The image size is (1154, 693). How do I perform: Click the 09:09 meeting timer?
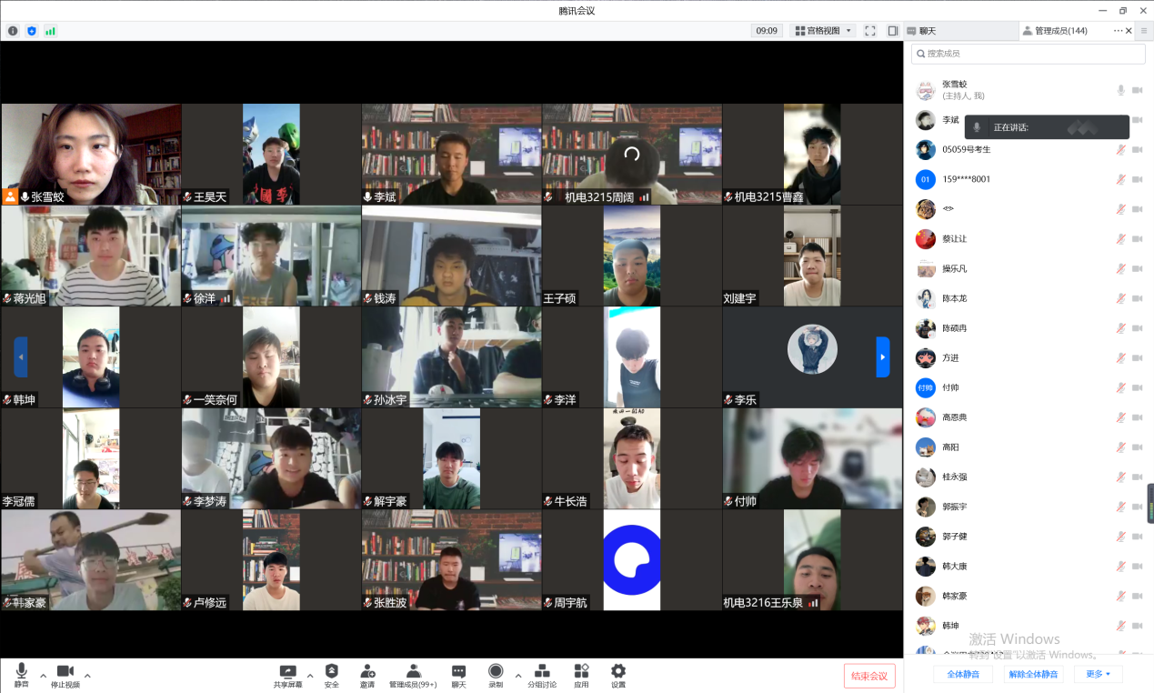767,31
